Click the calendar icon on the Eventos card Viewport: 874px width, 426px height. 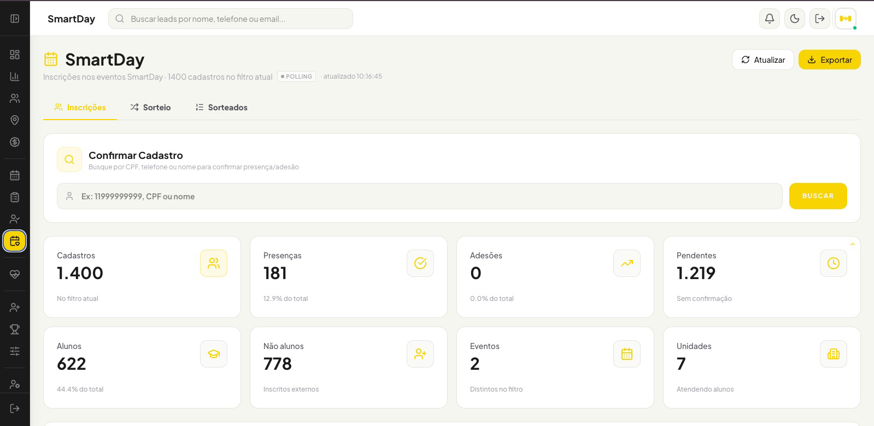(627, 354)
